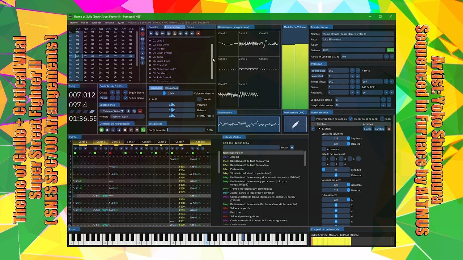
Task: Adjust the Frente/Trasero slider
Action: 172,116
